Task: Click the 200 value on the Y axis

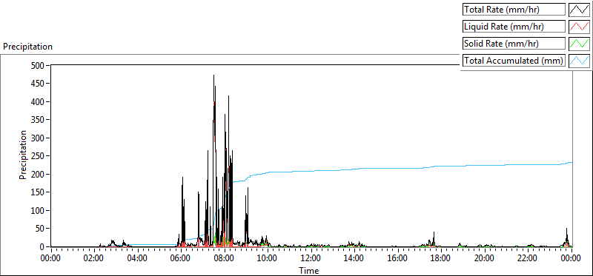Action: pyautogui.click(x=38, y=174)
